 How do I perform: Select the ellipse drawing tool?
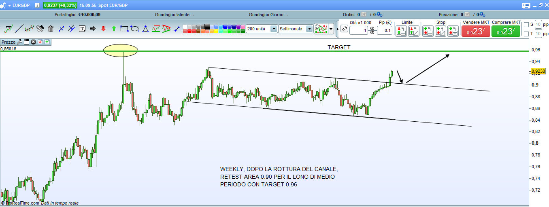(134, 29)
